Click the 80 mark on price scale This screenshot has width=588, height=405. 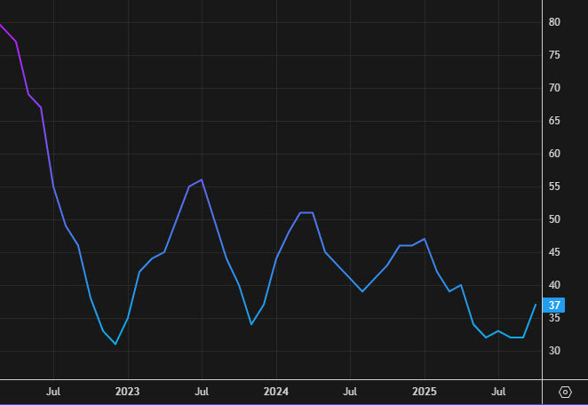554,22
